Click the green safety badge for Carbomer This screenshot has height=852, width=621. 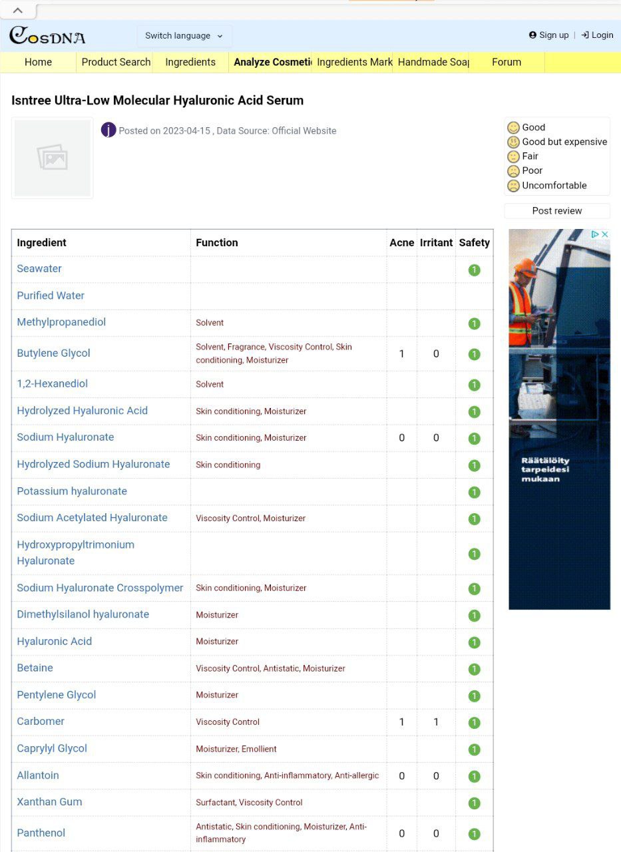[x=474, y=723]
